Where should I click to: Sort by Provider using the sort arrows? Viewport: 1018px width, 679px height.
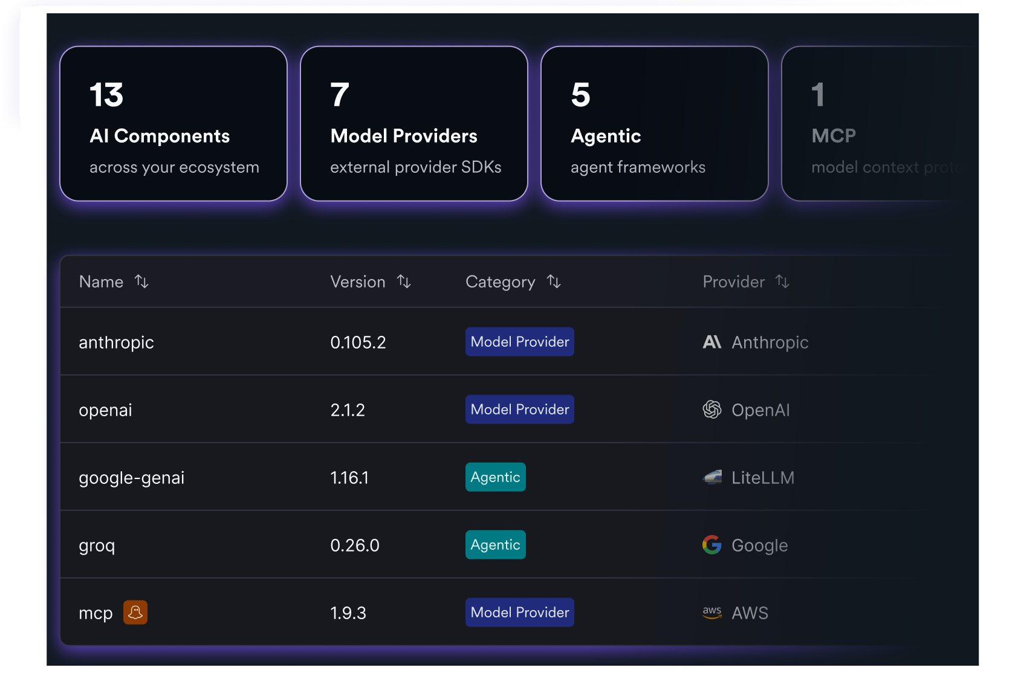(x=782, y=282)
